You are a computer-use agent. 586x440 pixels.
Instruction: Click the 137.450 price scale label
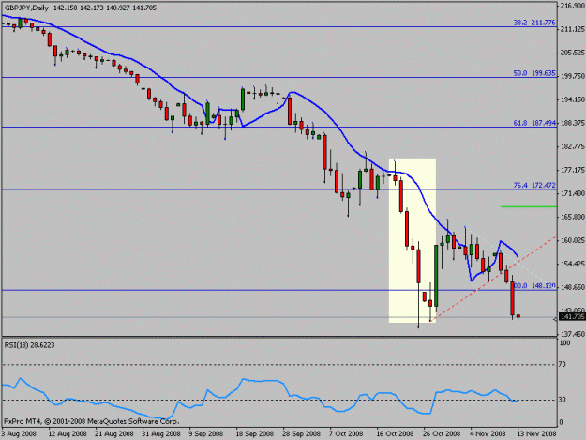coord(573,334)
